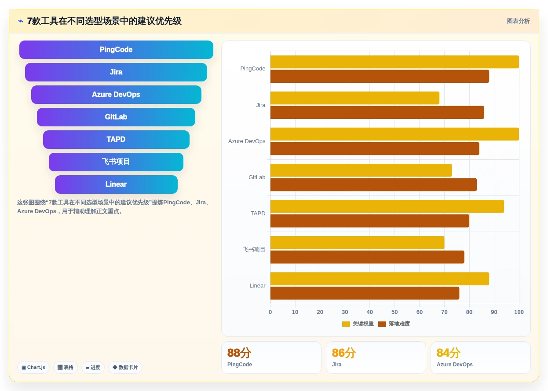This screenshot has height=391, width=548.
Task: Click the 飞书项目 y-axis label
Action: [254, 250]
